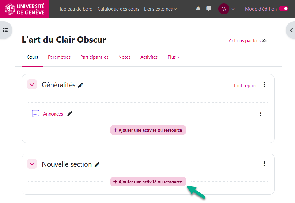This screenshot has height=203, width=295.
Task: Open Généralités section three-dot menu
Action: click(x=264, y=84)
